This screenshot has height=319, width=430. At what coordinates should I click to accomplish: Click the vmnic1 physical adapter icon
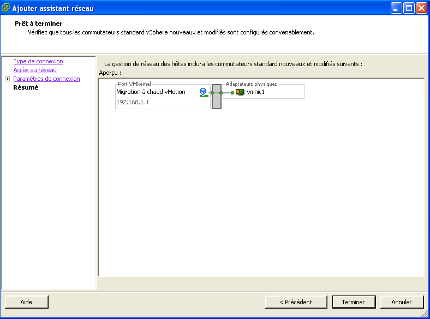(x=240, y=92)
